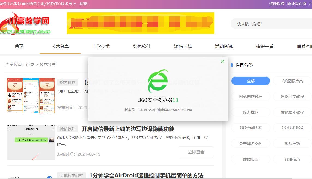Open the 自学技术 navigation tab
This screenshot has height=179, width=312.
[x=101, y=47]
